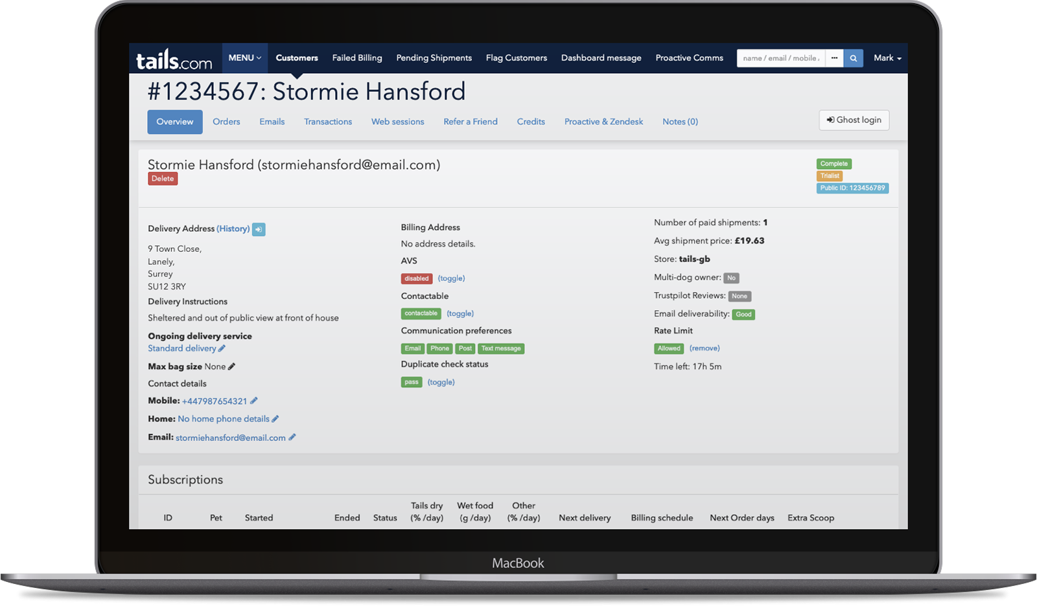Click the ellipsis button beside search field
The width and height of the screenshot is (1037, 606).
[x=834, y=58]
